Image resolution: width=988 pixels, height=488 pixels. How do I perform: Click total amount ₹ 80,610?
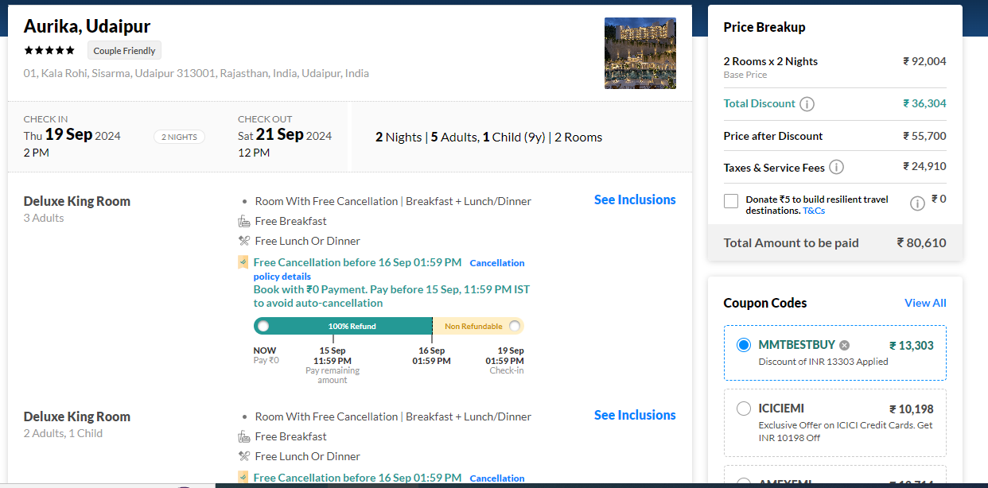tap(922, 242)
